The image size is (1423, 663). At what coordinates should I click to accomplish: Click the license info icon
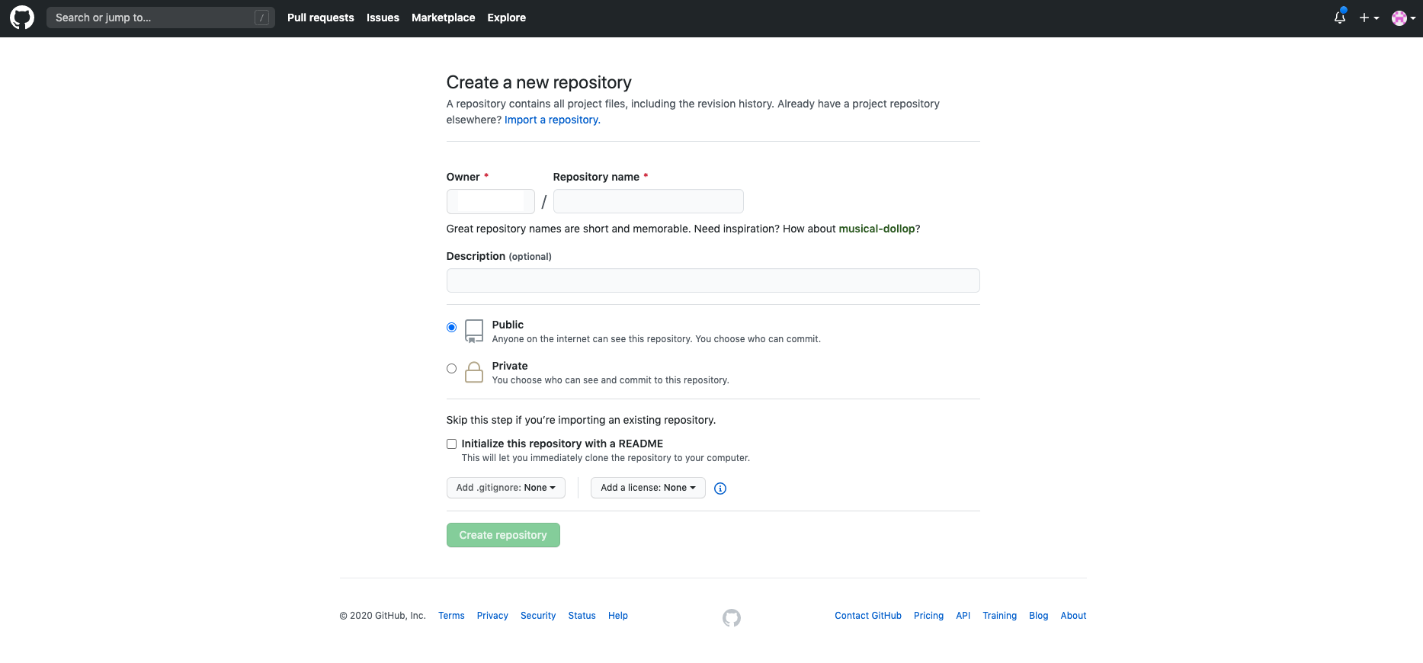720,488
